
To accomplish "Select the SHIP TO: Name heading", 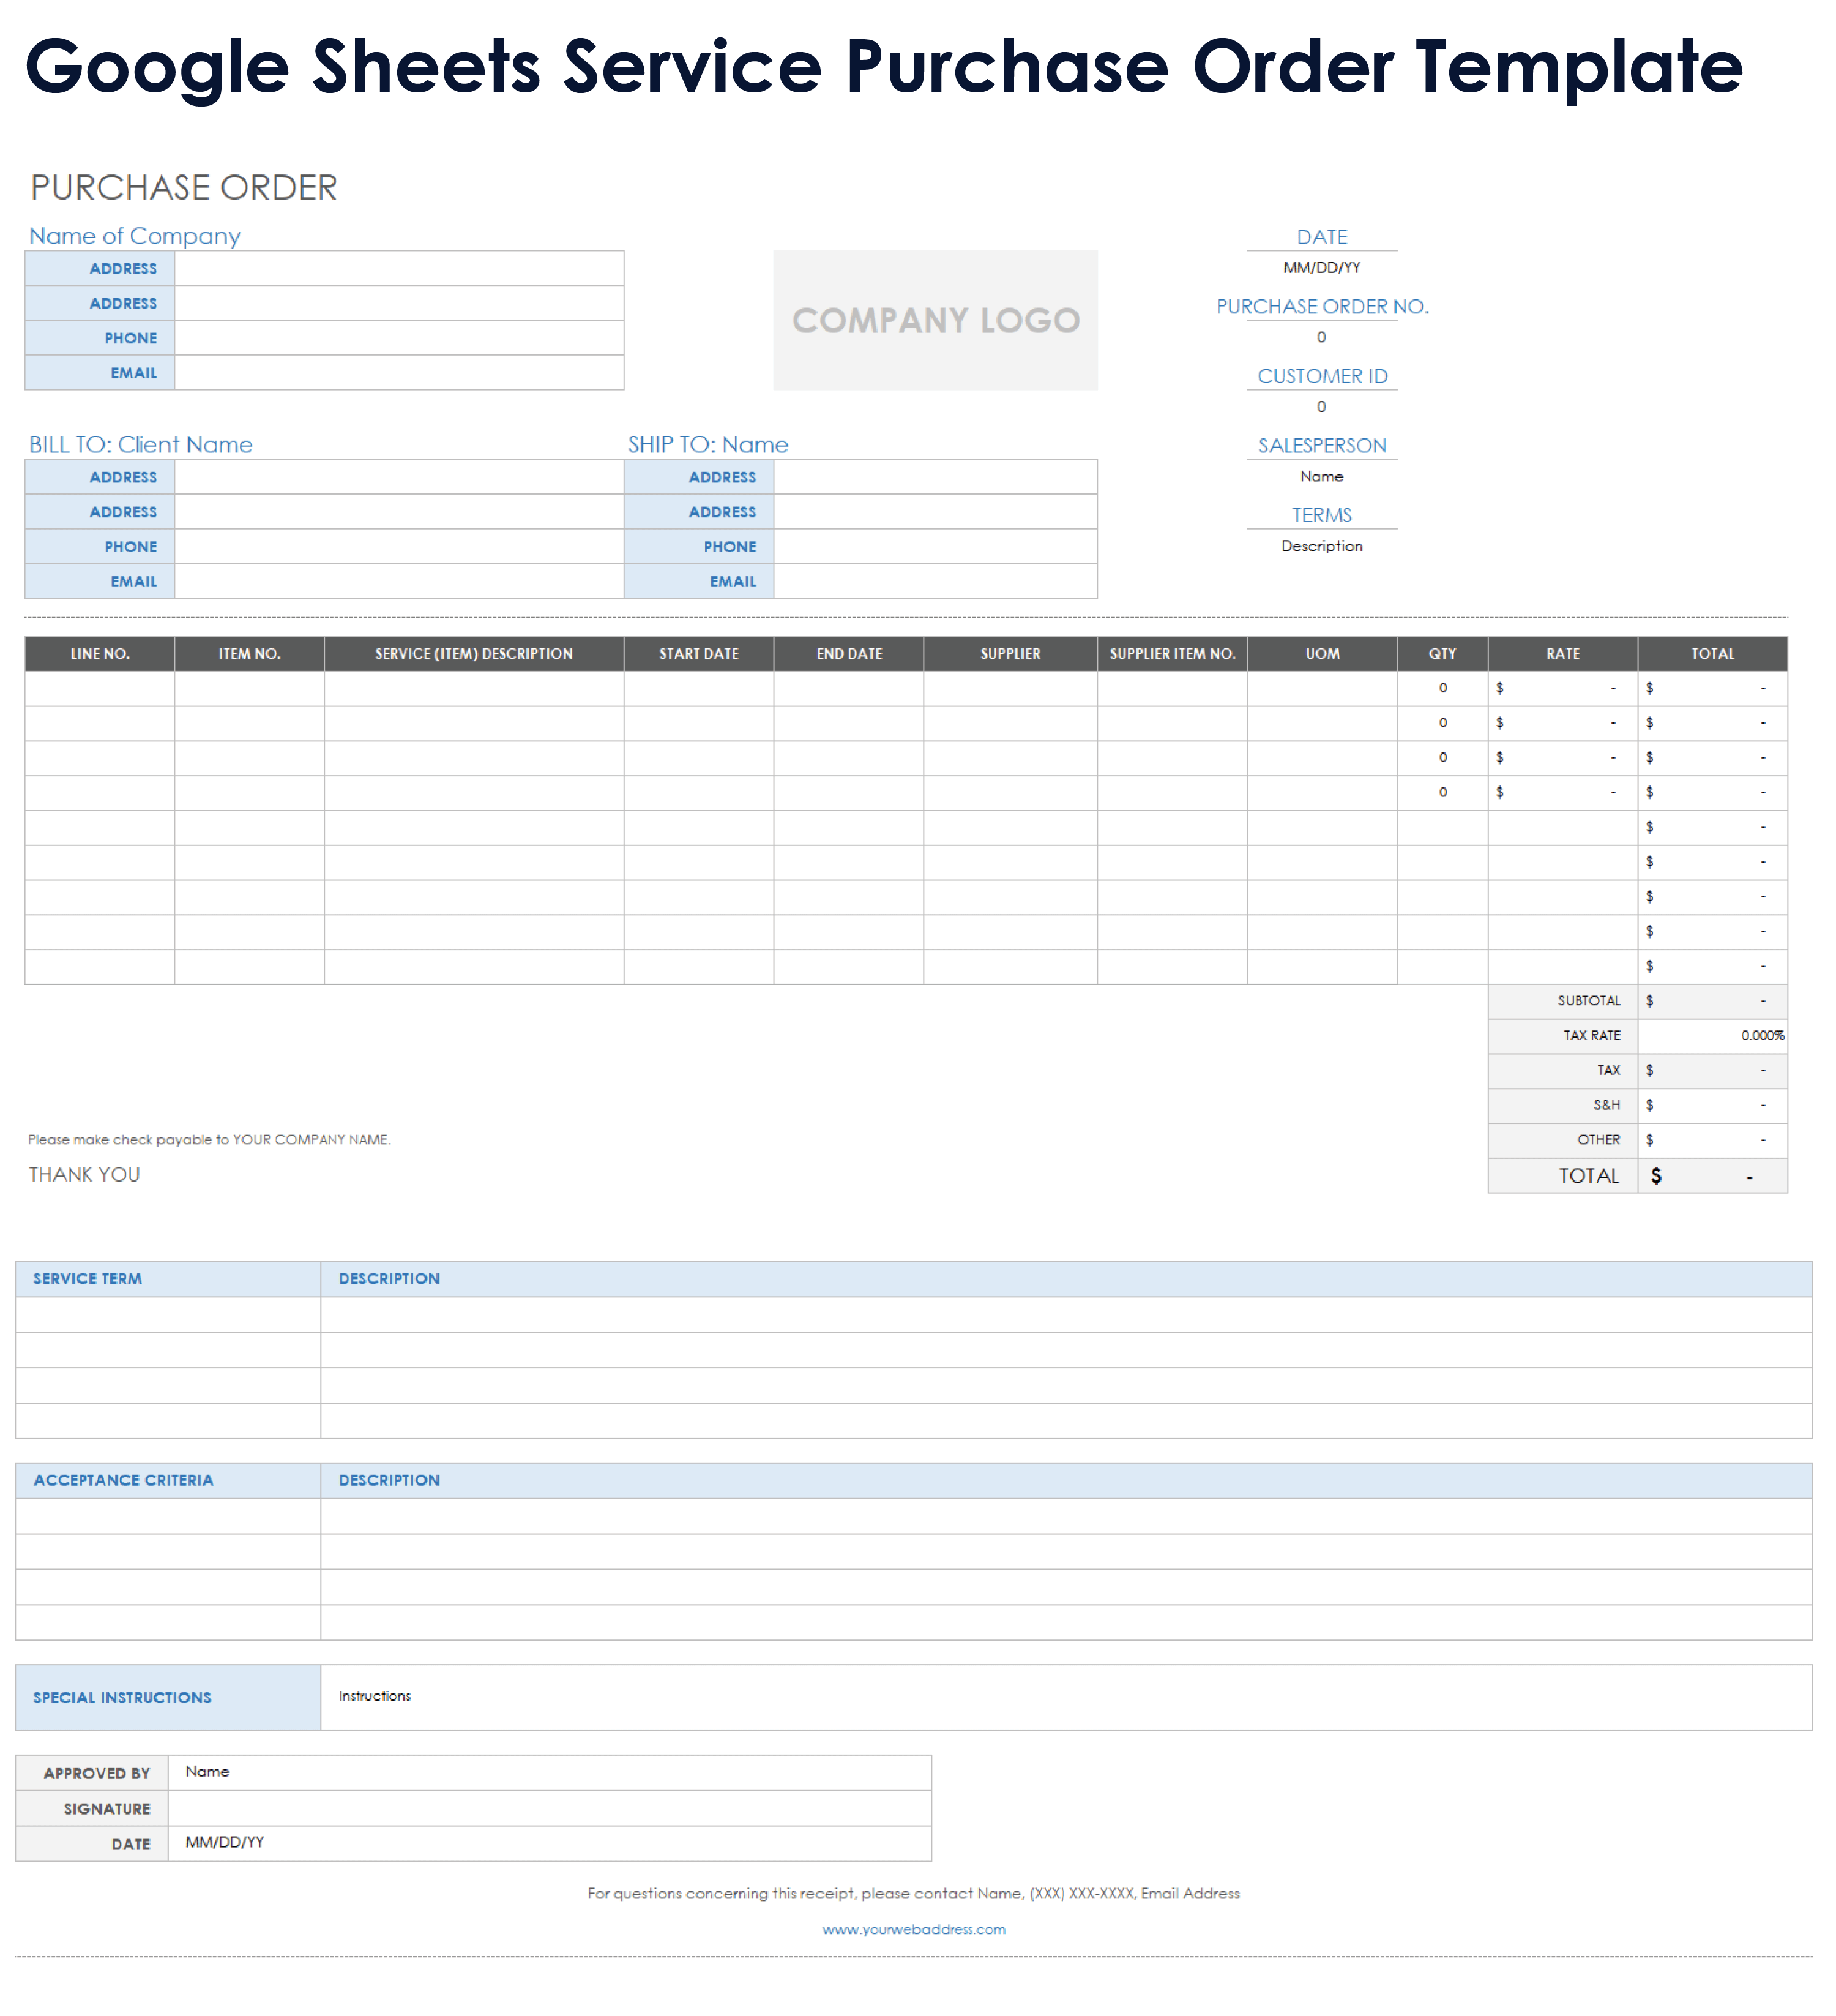I will coord(707,445).
